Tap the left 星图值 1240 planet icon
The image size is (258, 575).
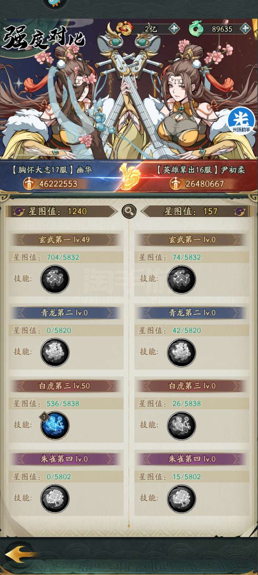coord(18,211)
